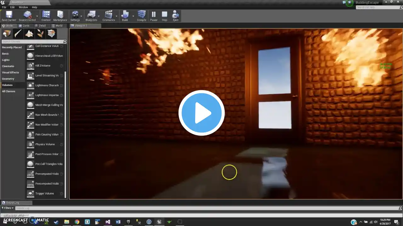
Task: Select the All Classes category
Action: tap(9, 91)
